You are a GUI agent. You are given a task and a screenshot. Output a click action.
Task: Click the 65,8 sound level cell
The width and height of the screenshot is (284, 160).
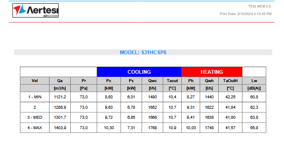pyautogui.click(x=254, y=128)
